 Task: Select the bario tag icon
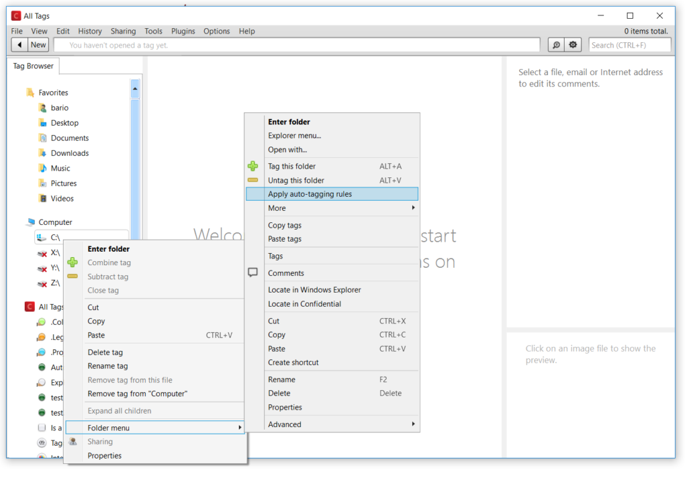tap(41, 107)
